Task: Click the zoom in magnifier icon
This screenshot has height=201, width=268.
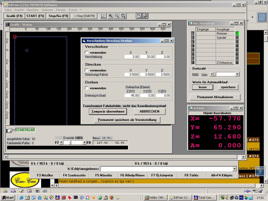Action: coord(111,16)
